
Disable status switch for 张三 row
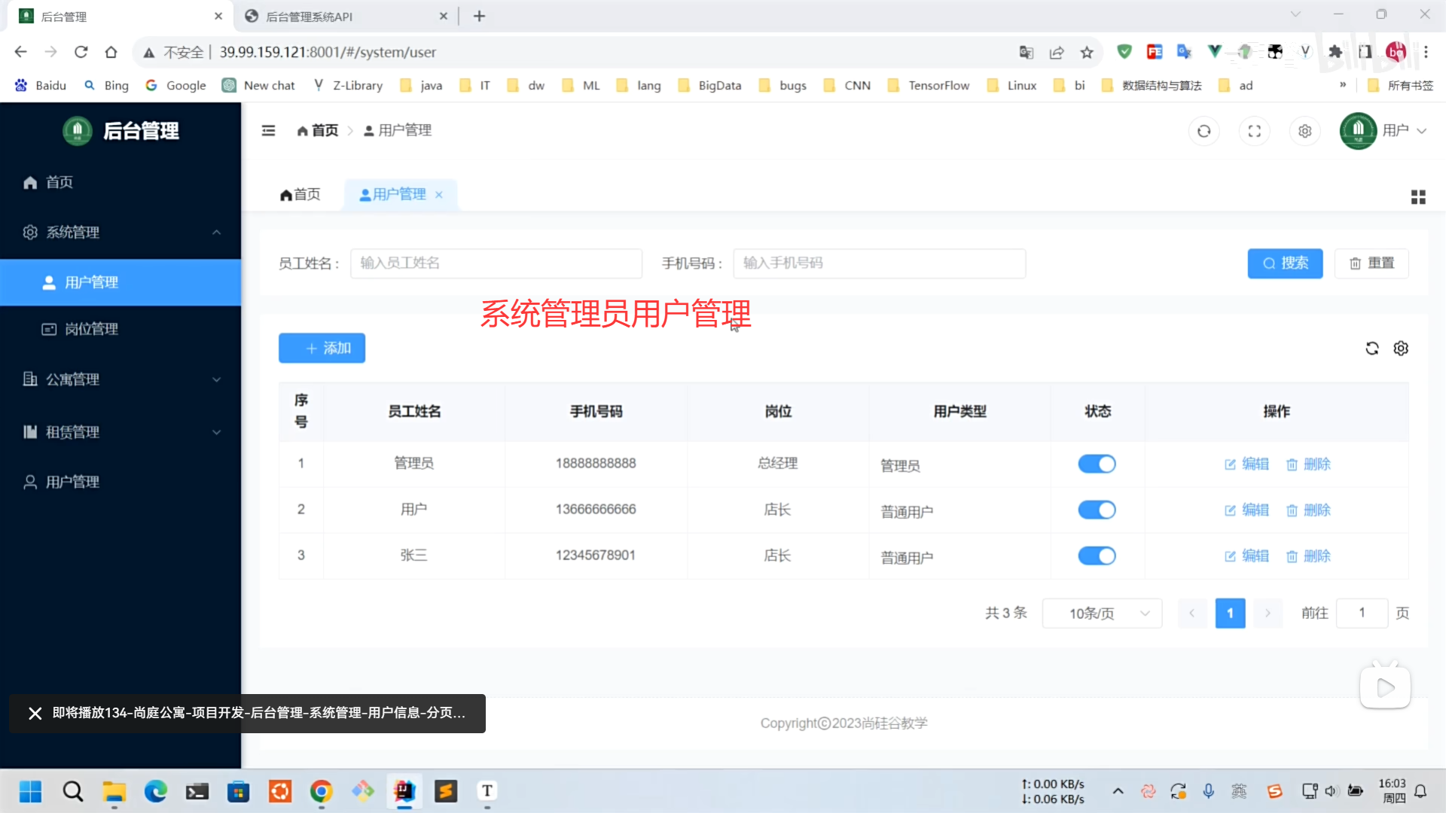point(1096,556)
